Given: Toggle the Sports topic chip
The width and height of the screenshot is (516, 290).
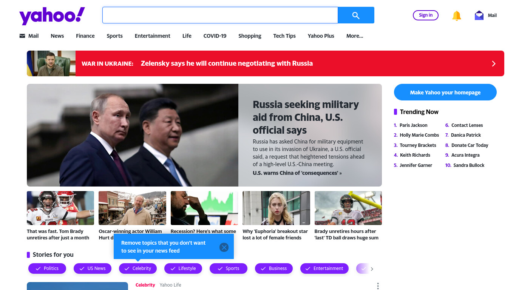Looking at the screenshot, I should 229,268.
